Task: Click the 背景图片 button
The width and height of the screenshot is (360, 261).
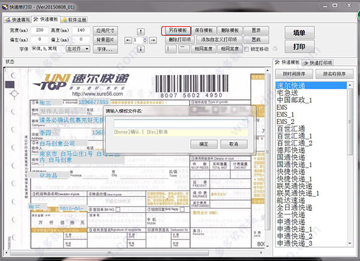Action: coord(106,40)
